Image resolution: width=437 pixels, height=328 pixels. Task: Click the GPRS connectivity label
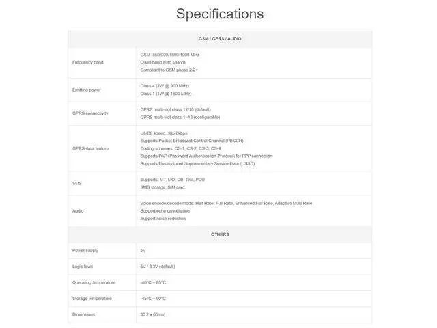pos(90,113)
